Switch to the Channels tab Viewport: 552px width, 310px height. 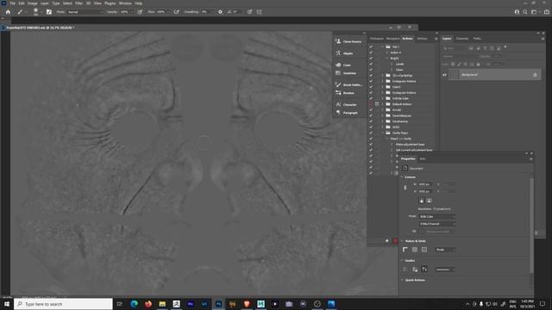[462, 39]
